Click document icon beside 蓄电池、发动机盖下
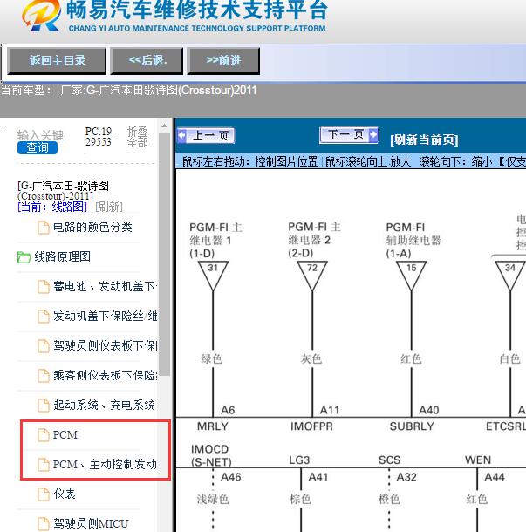526x532 pixels. pyautogui.click(x=43, y=287)
